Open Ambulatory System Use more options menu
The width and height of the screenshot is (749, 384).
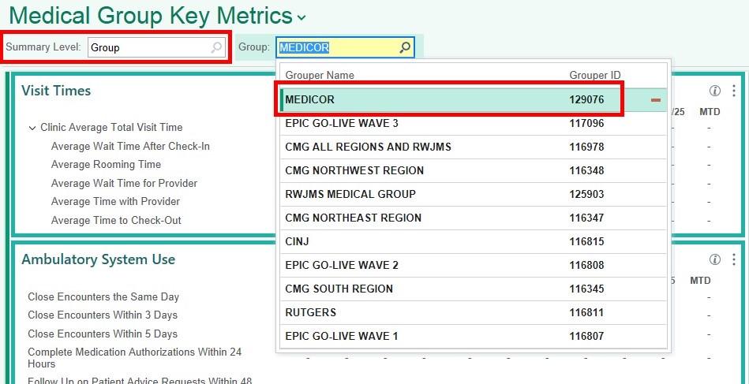pyautogui.click(x=734, y=259)
